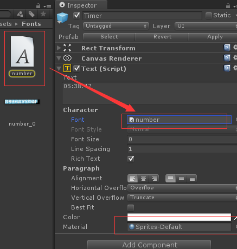The width and height of the screenshot is (237, 249).
Task: Click the Fonts breadcrumb folder
Action: tap(31, 24)
